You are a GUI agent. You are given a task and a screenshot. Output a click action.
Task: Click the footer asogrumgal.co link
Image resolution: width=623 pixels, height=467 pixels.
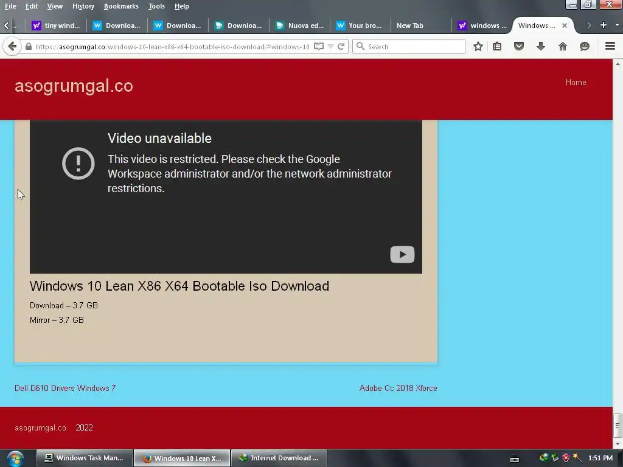(x=40, y=427)
